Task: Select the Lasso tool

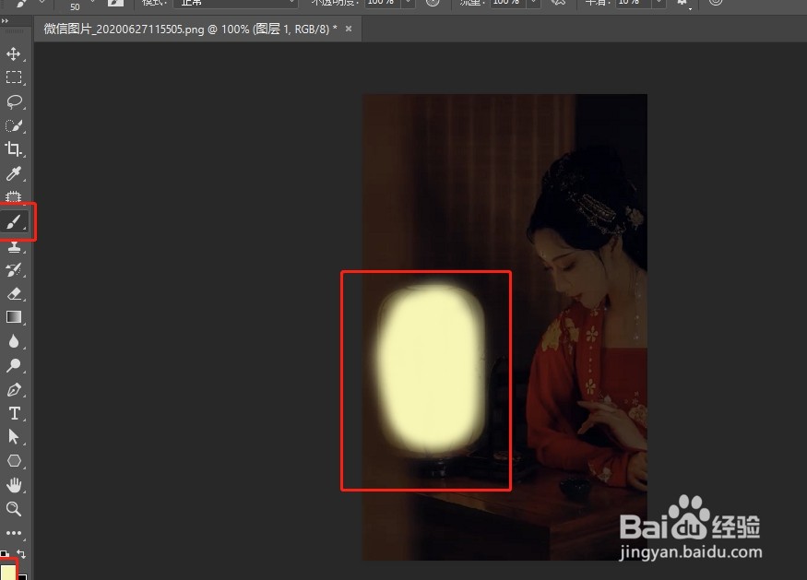Action: [14, 101]
